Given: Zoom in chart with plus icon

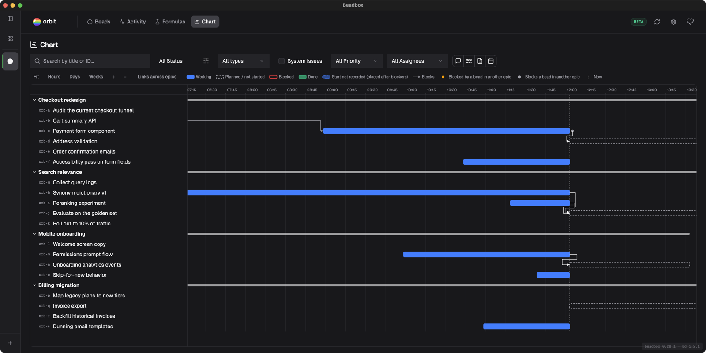Looking at the screenshot, I should click(113, 77).
